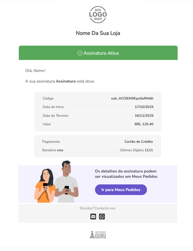Click the 'Nome Da Sua Loja' heading

tap(98, 33)
